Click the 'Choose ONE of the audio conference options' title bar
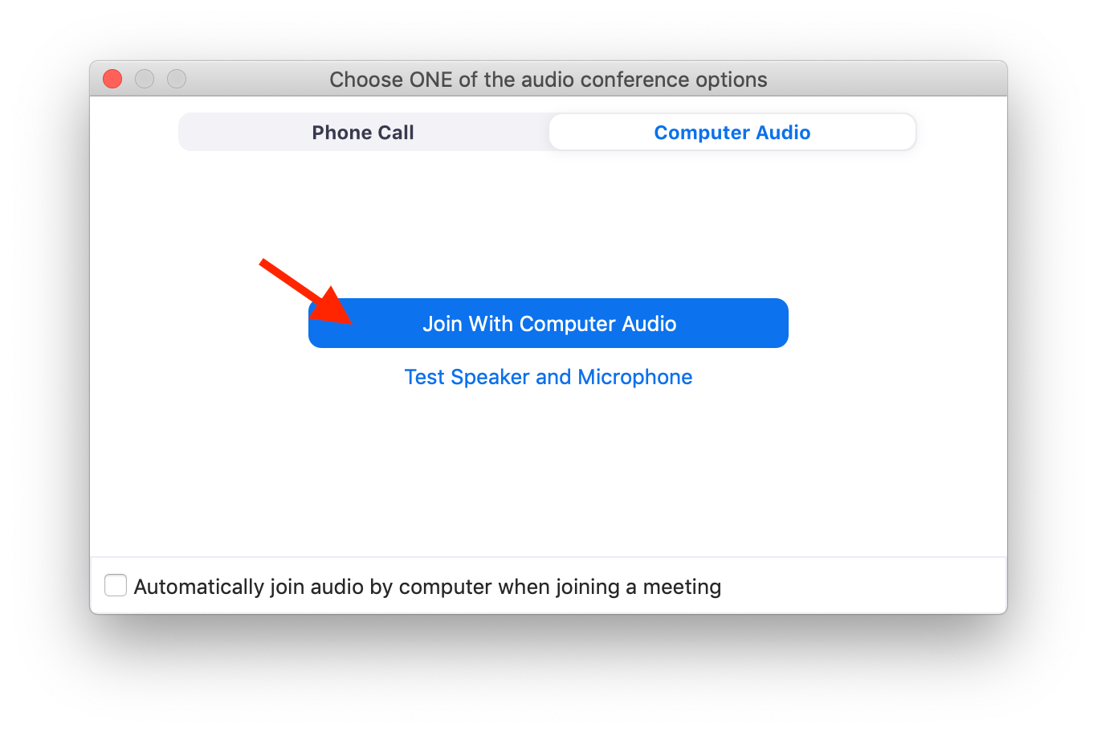 point(548,80)
